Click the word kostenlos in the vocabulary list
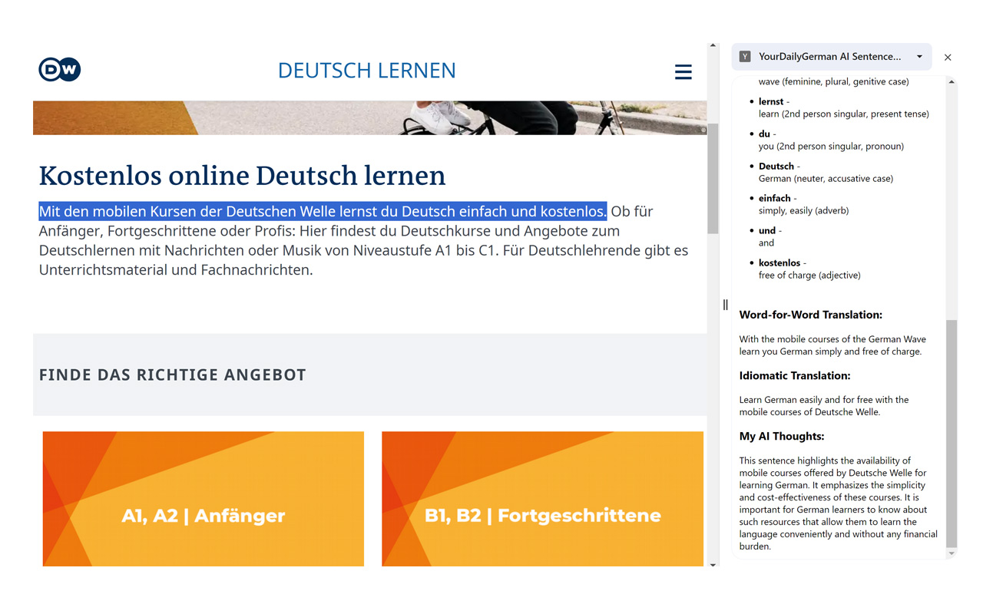Image resolution: width=983 pixels, height=614 pixels. coord(779,262)
